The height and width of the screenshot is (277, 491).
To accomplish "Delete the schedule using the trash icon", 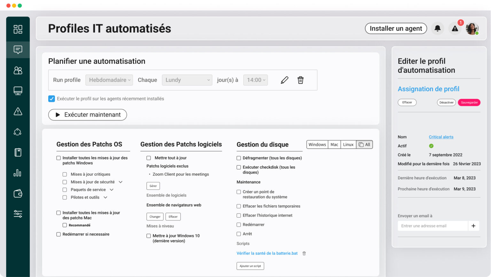I will point(300,80).
